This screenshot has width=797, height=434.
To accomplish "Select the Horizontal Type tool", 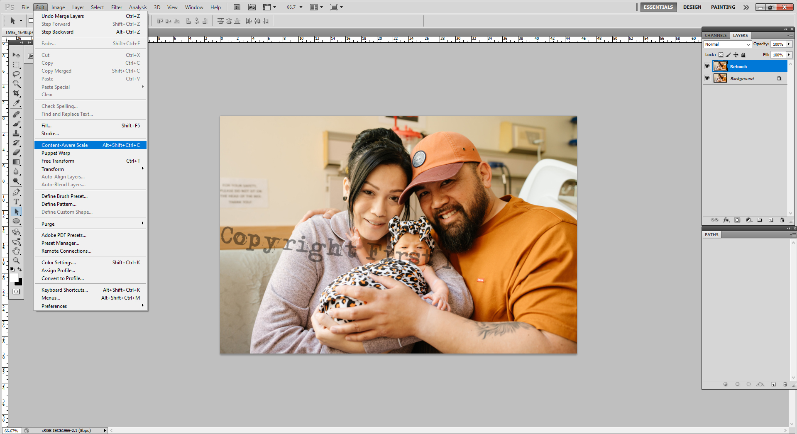I will click(17, 201).
